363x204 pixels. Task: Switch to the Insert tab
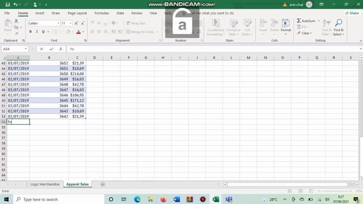tap(40, 13)
